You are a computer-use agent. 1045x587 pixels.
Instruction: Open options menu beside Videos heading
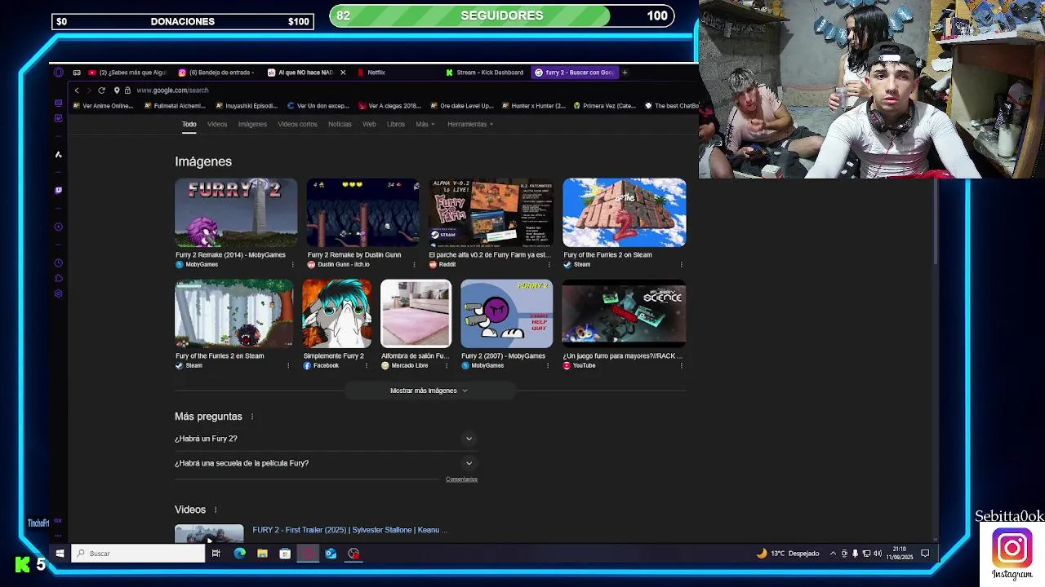[216, 510]
